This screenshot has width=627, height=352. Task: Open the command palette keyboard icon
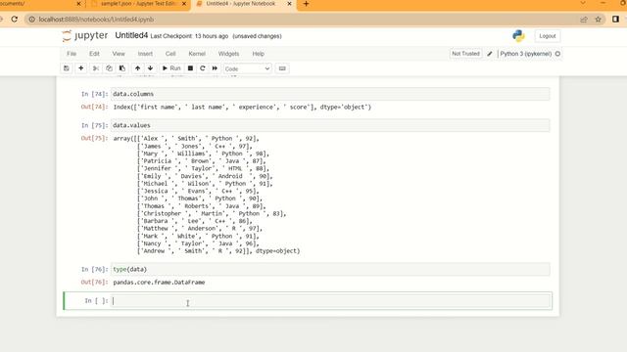click(282, 68)
